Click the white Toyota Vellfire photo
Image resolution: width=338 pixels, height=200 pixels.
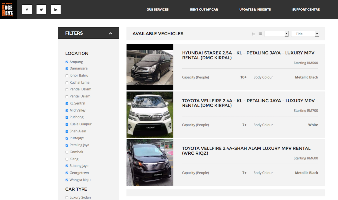point(150,115)
